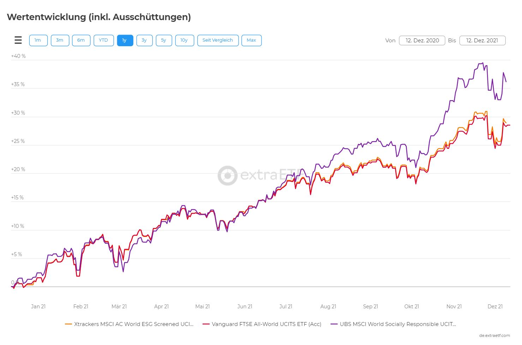Click the orange Xtrackers legend line marker
The width and height of the screenshot is (522, 345).
68,324
